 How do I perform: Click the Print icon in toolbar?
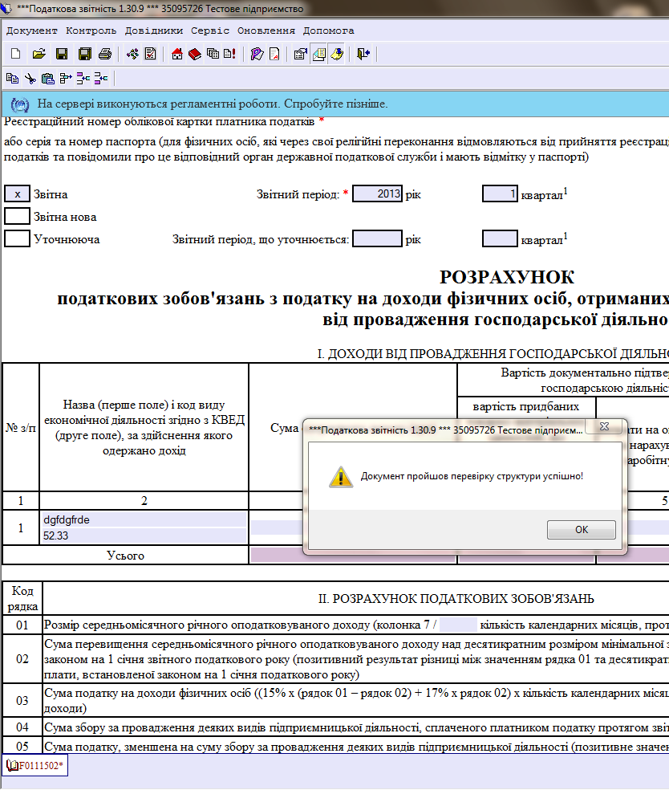(x=104, y=55)
